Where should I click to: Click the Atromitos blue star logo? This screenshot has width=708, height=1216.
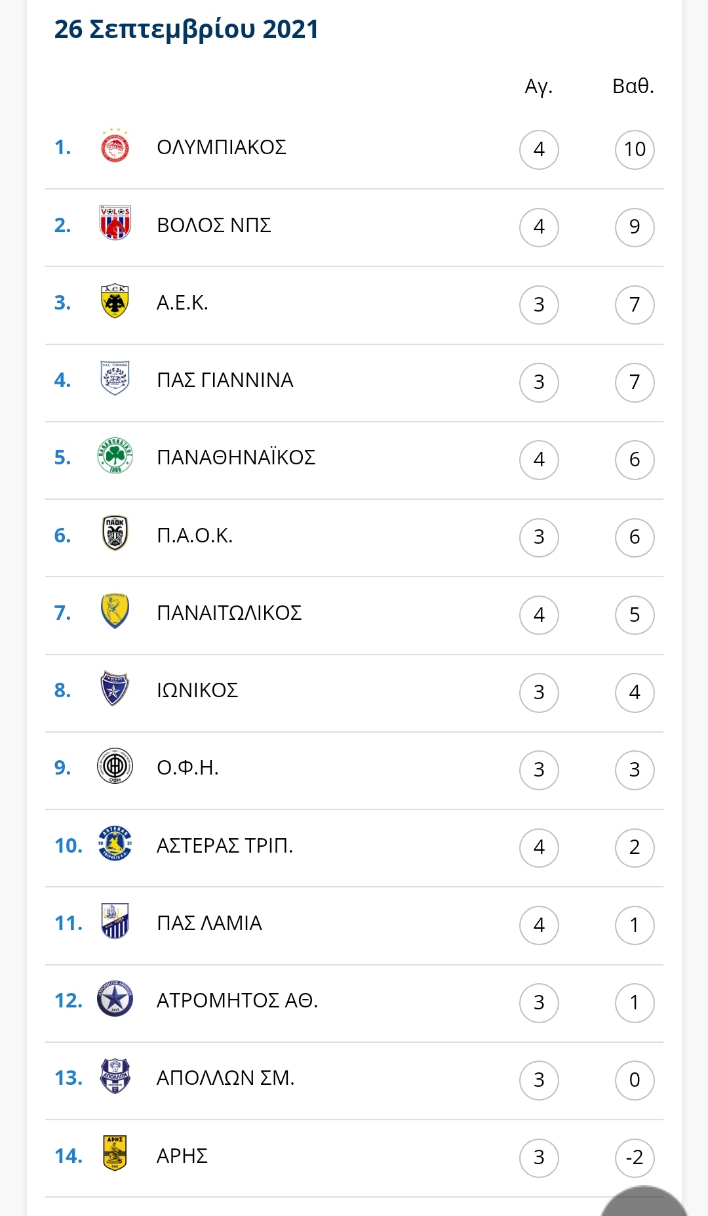coord(115,999)
